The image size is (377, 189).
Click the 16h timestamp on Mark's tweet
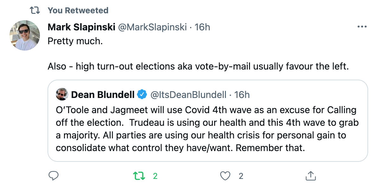(x=202, y=27)
